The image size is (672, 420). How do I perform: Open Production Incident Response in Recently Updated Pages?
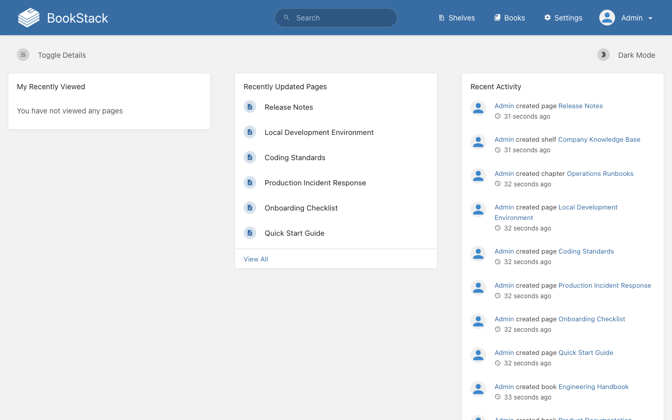315,183
